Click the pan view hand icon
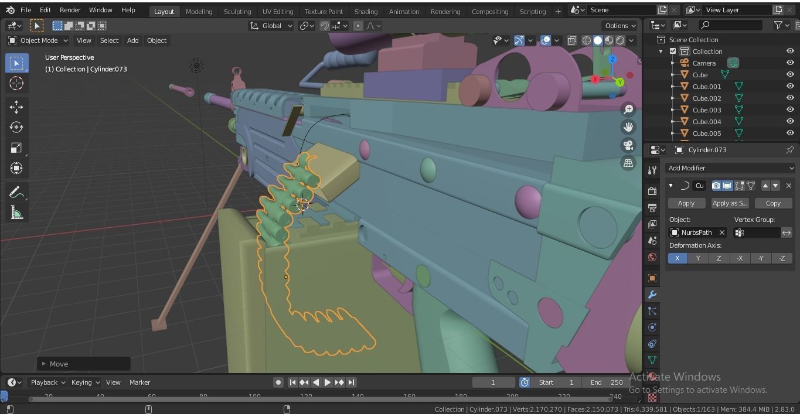 (628, 127)
